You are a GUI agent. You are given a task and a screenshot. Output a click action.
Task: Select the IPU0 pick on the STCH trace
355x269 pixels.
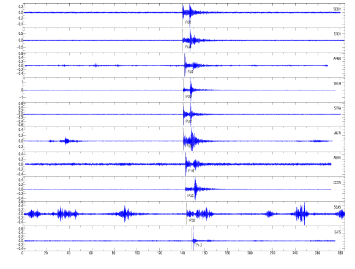coord(188,47)
